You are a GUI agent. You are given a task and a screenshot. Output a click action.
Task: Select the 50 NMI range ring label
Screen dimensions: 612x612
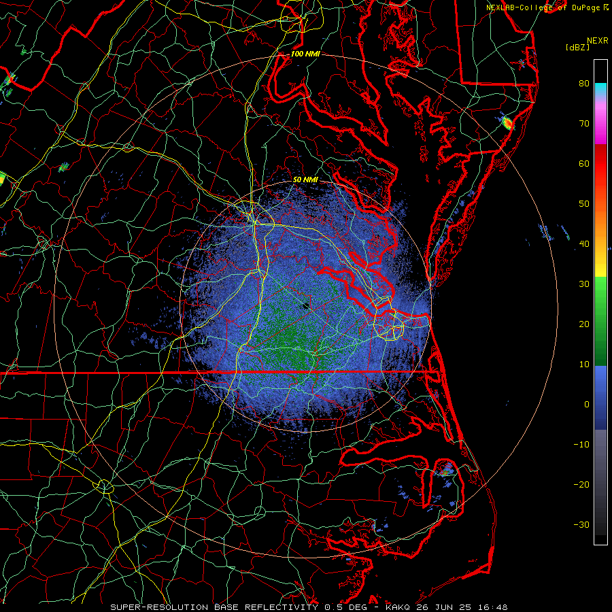click(305, 180)
